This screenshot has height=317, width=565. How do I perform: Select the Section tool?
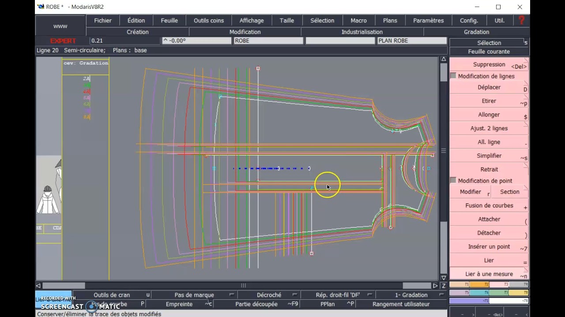tap(510, 192)
